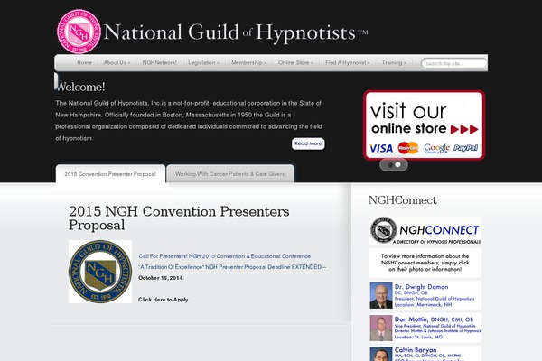The height and width of the screenshot is (361, 542).
Task: Expand the Online Store dropdown menu
Action: pyautogui.click(x=295, y=63)
